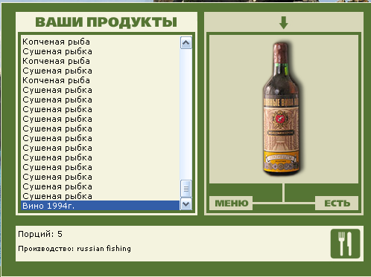
Task: Click the Порций: 5 text
Action: (40, 234)
